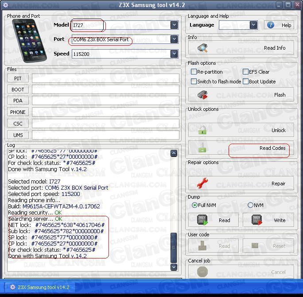Enable the EFS Clear checkbox
Screen dimensions: 303x297
(245, 72)
